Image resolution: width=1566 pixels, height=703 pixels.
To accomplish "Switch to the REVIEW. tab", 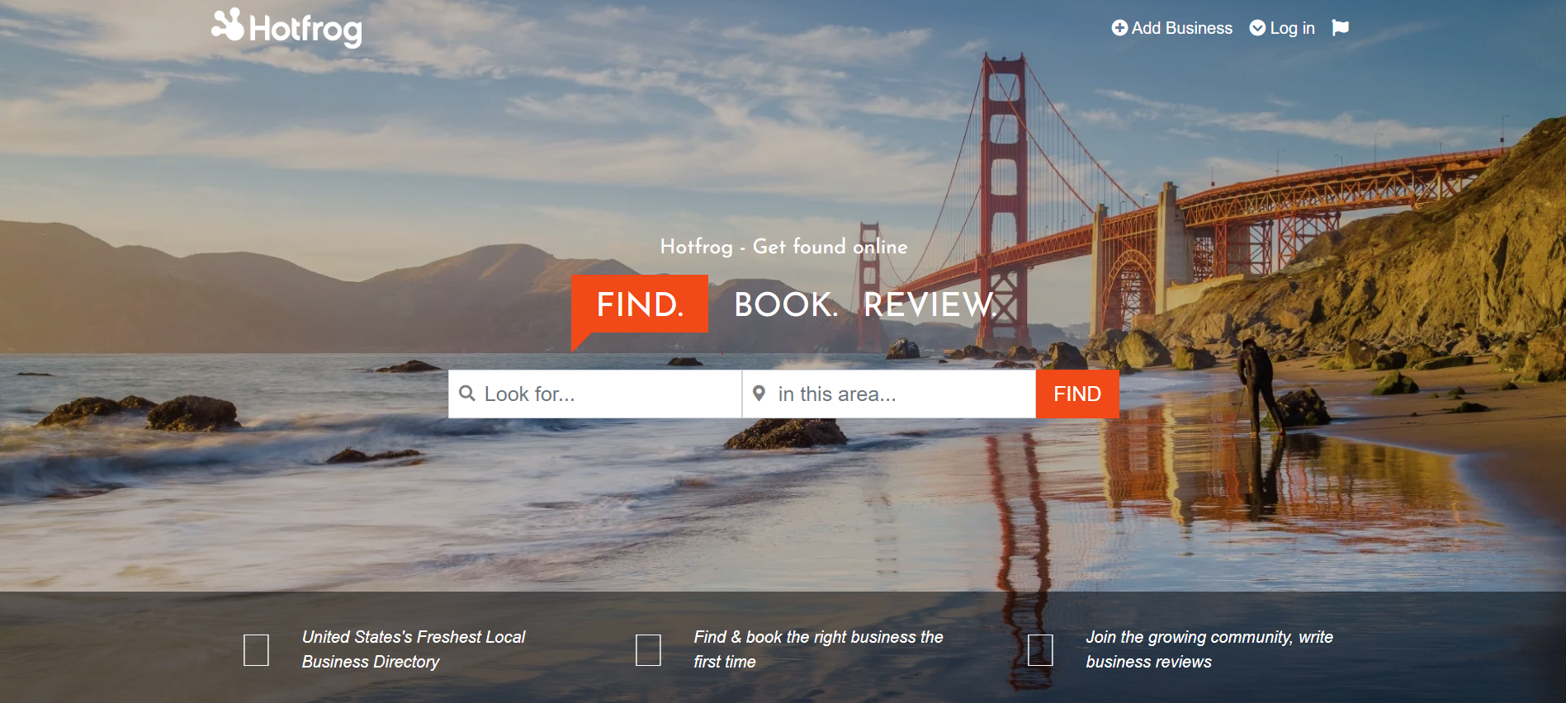I will 930,304.
